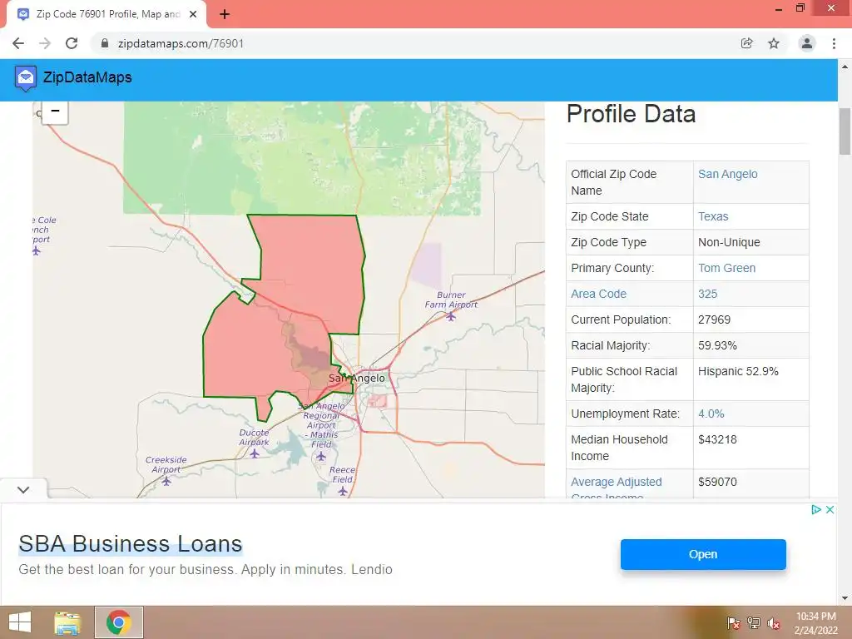Image resolution: width=852 pixels, height=639 pixels.
Task: Click Non-Unique zip code type value
Action: point(729,242)
